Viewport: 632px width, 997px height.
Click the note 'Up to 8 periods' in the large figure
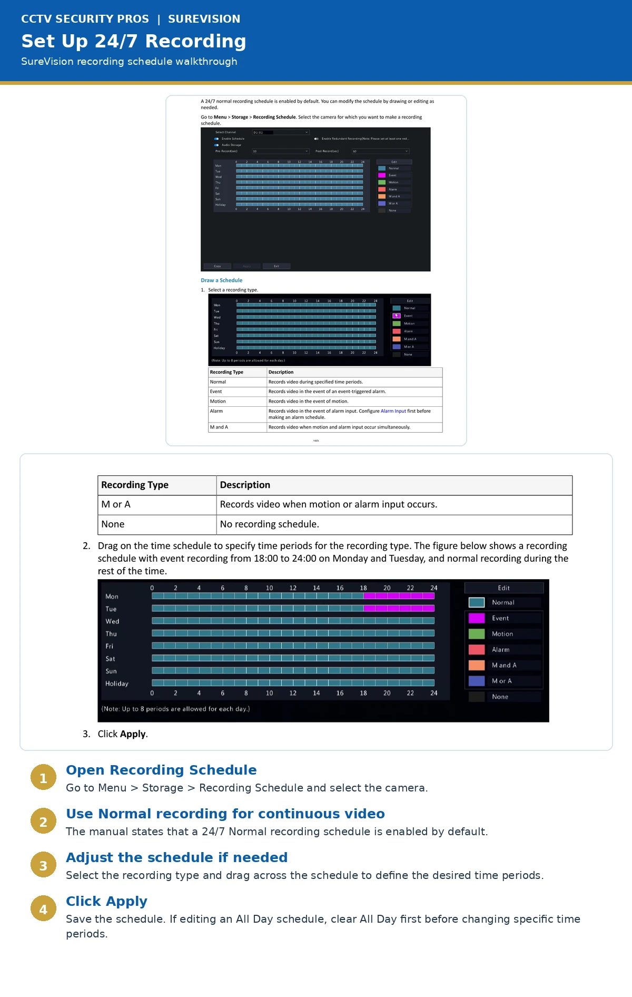coord(175,709)
